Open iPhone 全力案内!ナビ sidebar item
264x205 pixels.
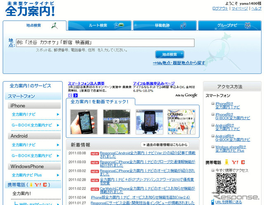24,114
